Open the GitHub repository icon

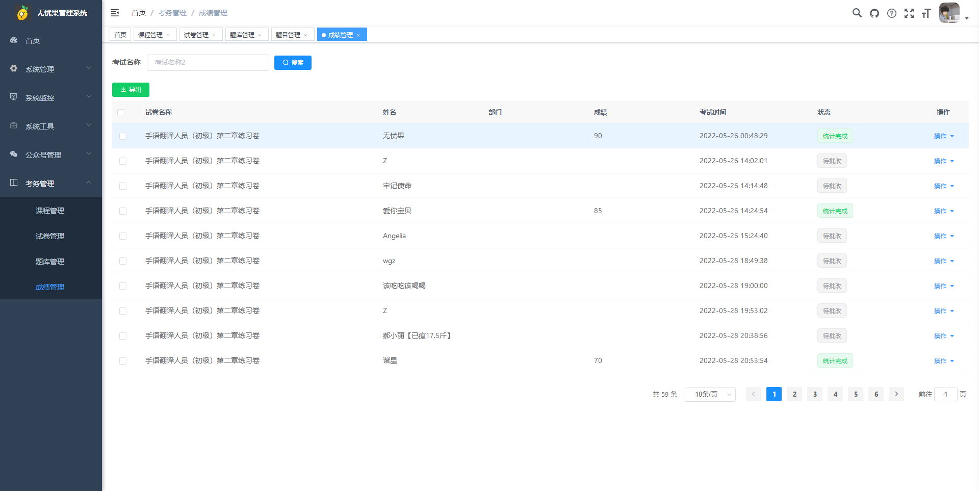pyautogui.click(x=874, y=13)
